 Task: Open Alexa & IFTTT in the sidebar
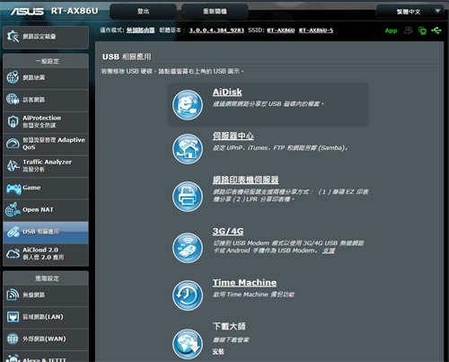coord(46,358)
